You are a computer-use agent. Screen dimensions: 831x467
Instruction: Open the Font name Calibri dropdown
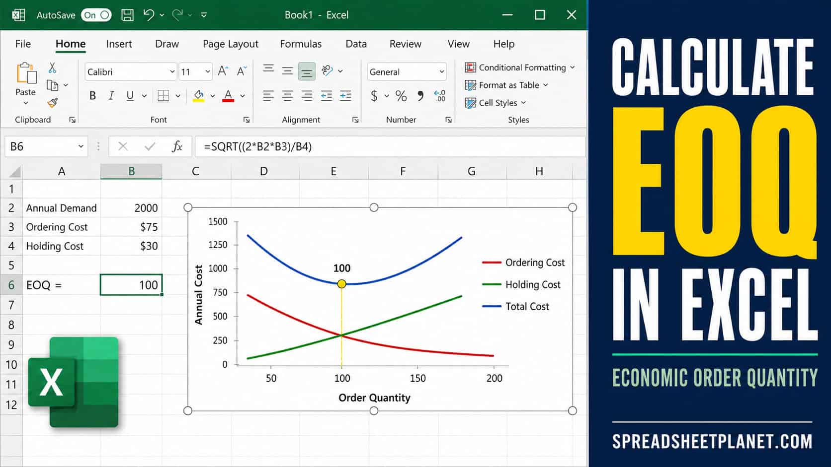[172, 72]
